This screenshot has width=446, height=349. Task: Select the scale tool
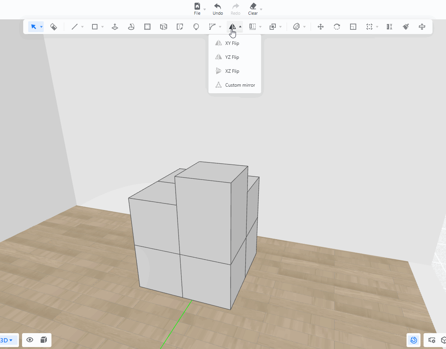pos(353,27)
